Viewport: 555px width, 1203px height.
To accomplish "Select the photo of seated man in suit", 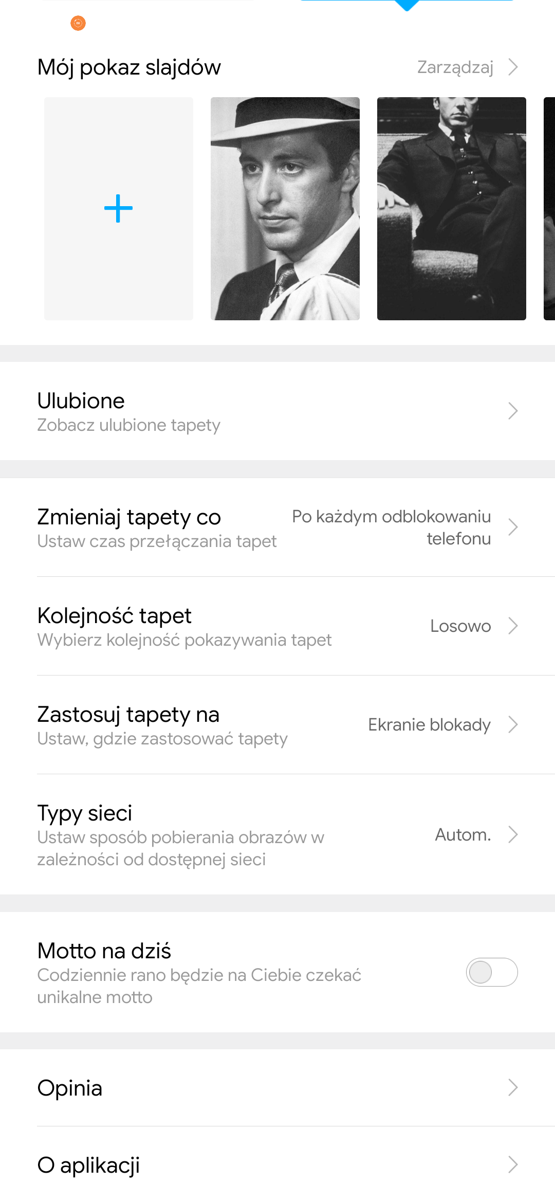I will tap(452, 209).
